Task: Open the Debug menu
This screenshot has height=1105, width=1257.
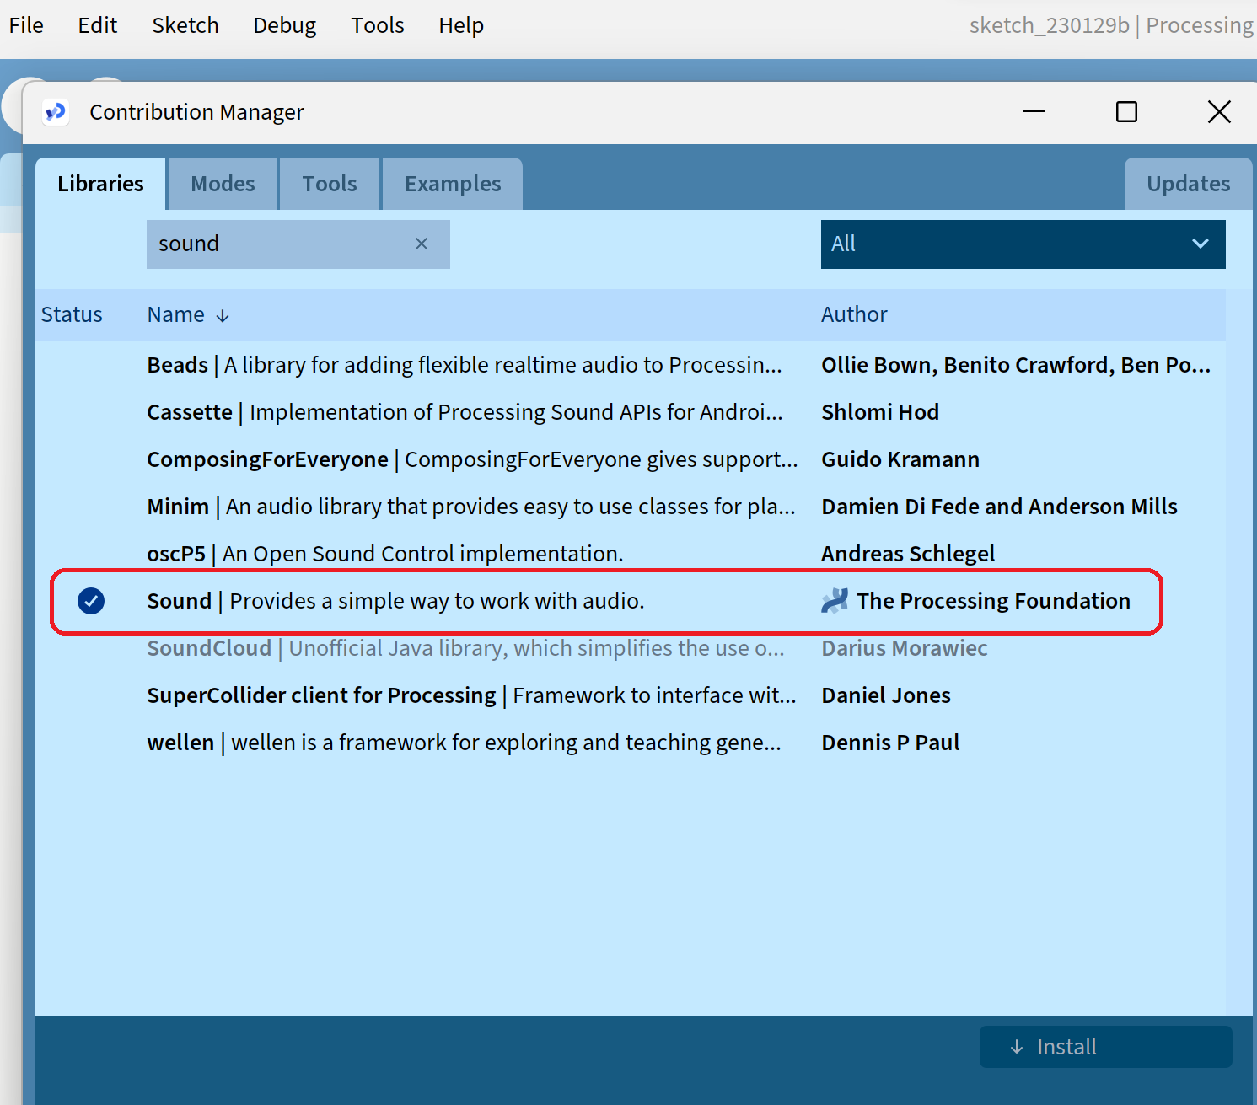Action: [x=285, y=25]
